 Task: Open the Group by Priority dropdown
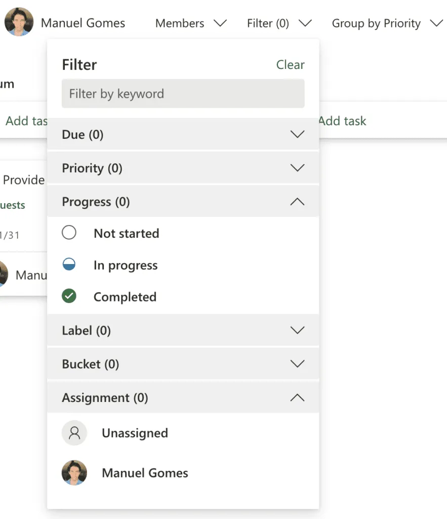tap(387, 23)
